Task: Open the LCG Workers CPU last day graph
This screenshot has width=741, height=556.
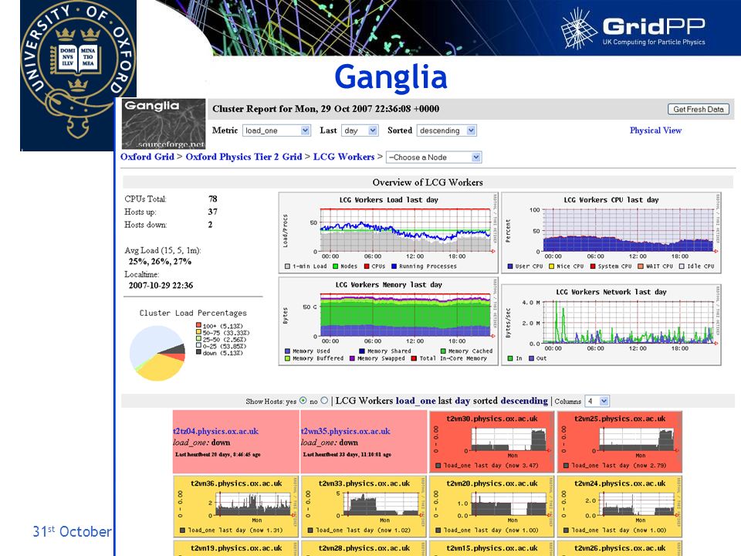Action: 611,232
